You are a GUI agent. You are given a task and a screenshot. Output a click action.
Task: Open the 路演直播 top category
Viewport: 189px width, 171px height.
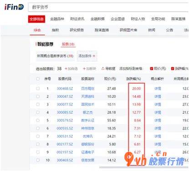[x=179, y=19]
